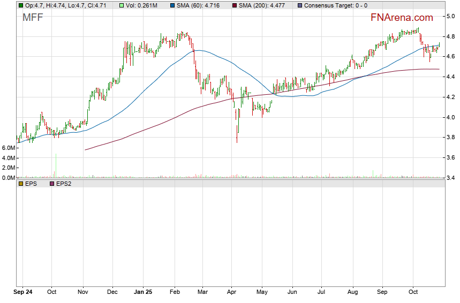460x303 pixels.
Task: Click the 6.0M volume axis label
Action: coord(8,148)
